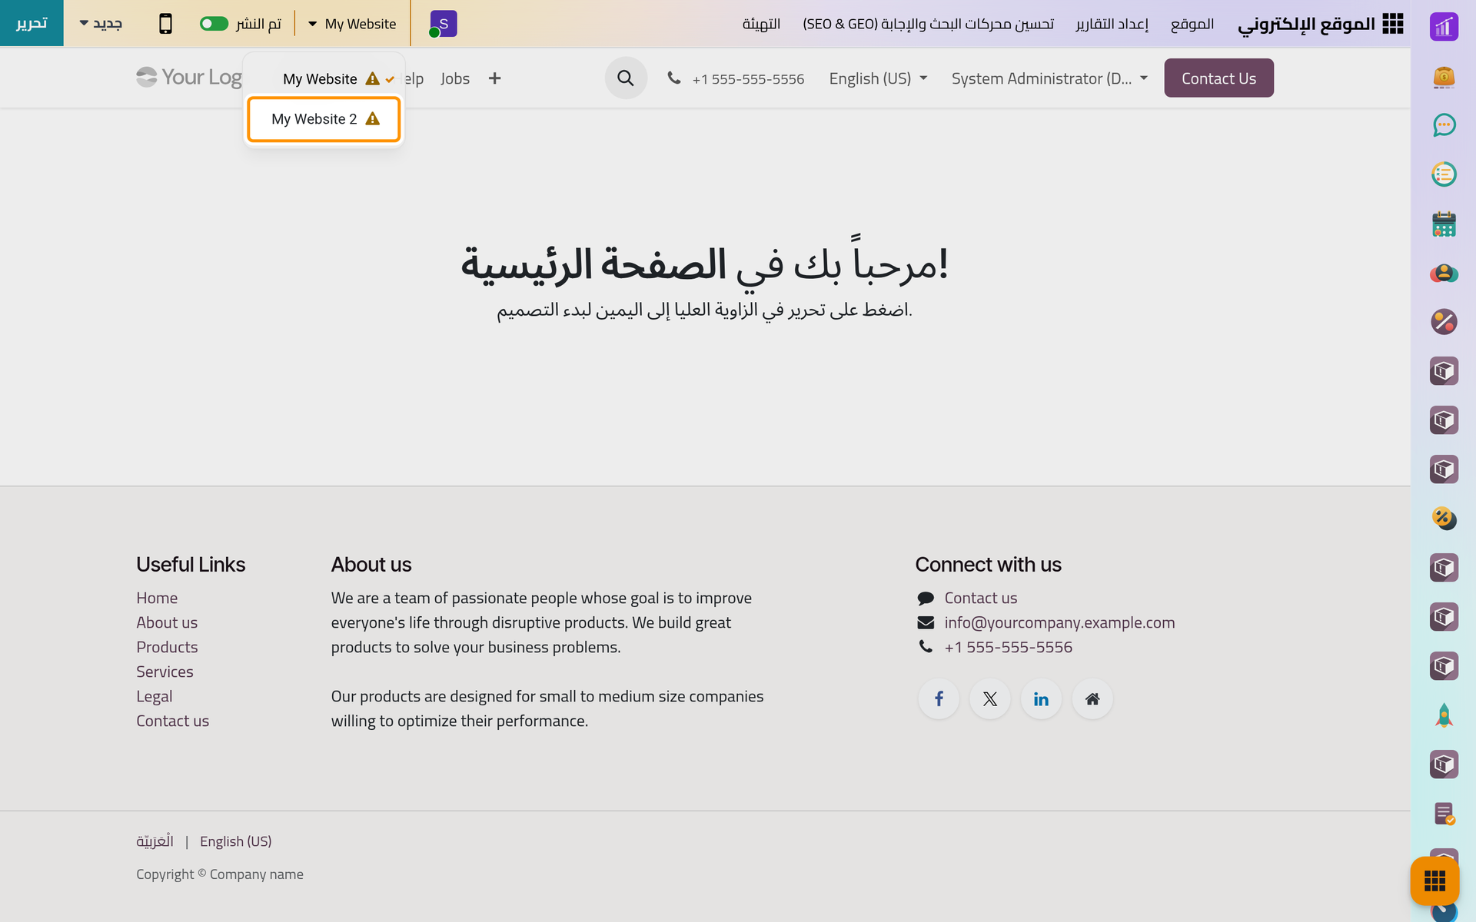This screenshot has width=1476, height=922.
Task: Open the جديد new content dropdown
Action: point(101,24)
